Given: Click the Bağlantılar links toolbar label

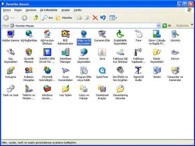Looking at the screenshot, I should [183, 26].
